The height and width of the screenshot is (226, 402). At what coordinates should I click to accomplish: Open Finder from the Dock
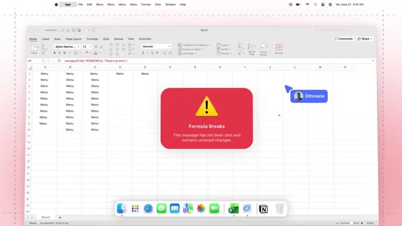[121, 208]
